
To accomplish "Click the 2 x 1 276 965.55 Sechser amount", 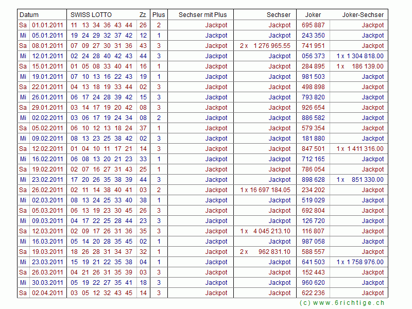I will click(265, 46).
